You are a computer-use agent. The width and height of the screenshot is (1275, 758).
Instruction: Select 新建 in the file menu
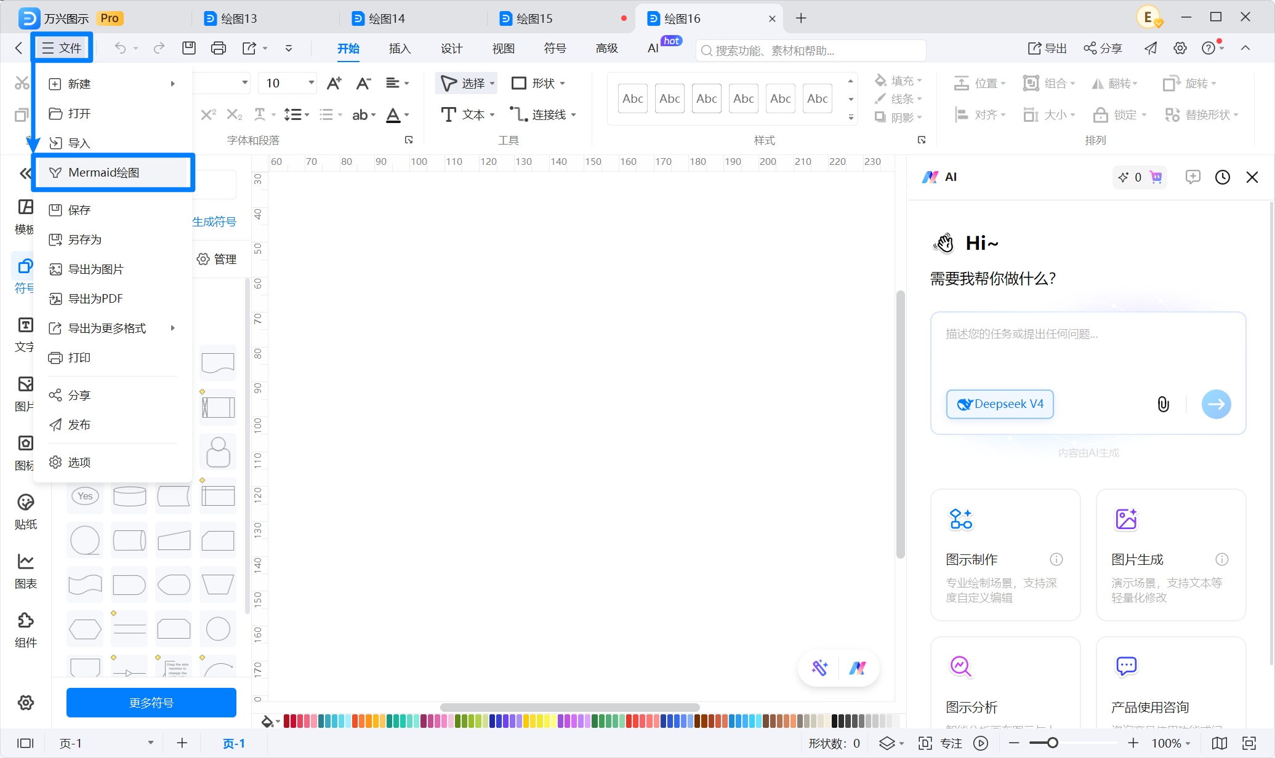click(x=113, y=84)
